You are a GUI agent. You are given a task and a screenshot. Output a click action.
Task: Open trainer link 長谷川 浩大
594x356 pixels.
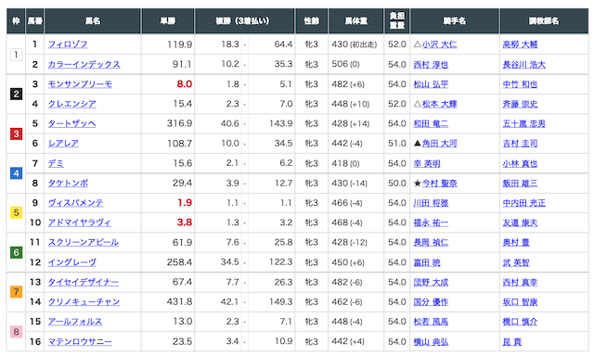pyautogui.click(x=524, y=65)
